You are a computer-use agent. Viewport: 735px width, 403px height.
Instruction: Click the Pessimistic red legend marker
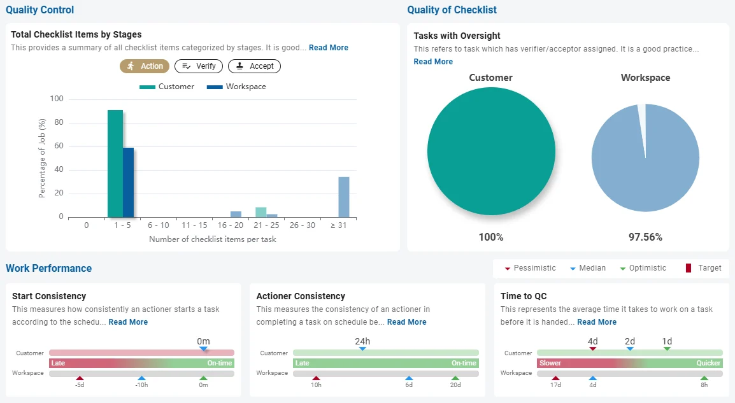[507, 269]
